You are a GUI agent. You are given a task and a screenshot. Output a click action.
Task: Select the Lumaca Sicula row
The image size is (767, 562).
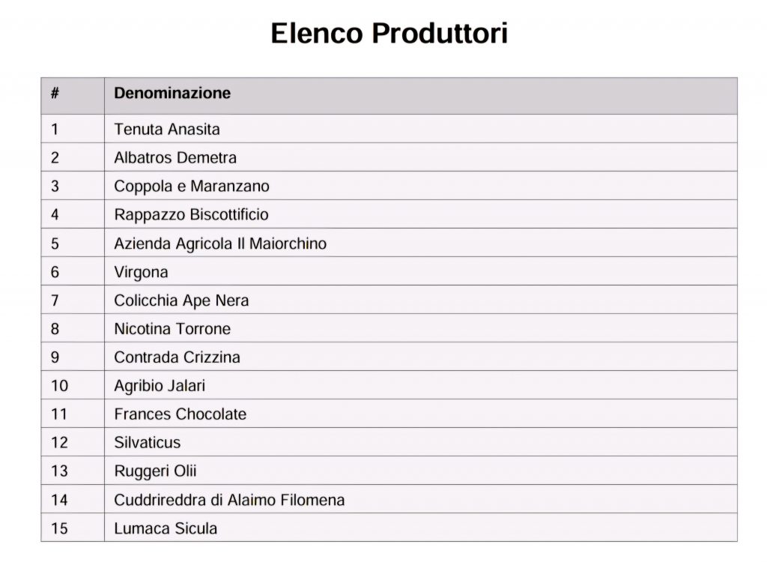[389, 528]
